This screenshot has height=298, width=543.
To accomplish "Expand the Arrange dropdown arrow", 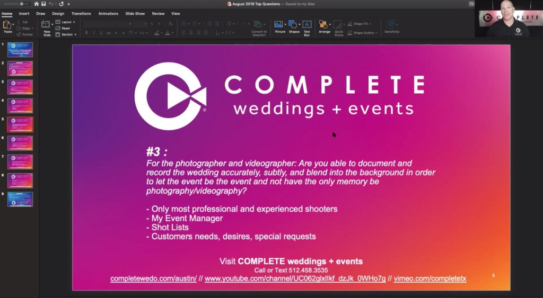I will [330, 24].
